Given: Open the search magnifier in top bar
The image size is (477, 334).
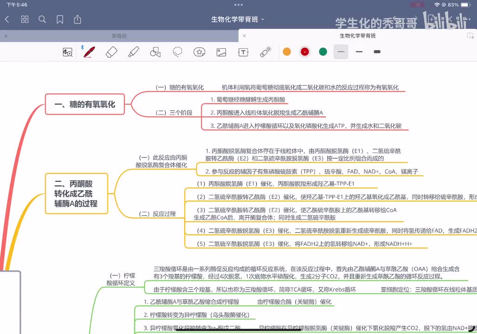Looking at the screenshot, I should coord(42,19).
